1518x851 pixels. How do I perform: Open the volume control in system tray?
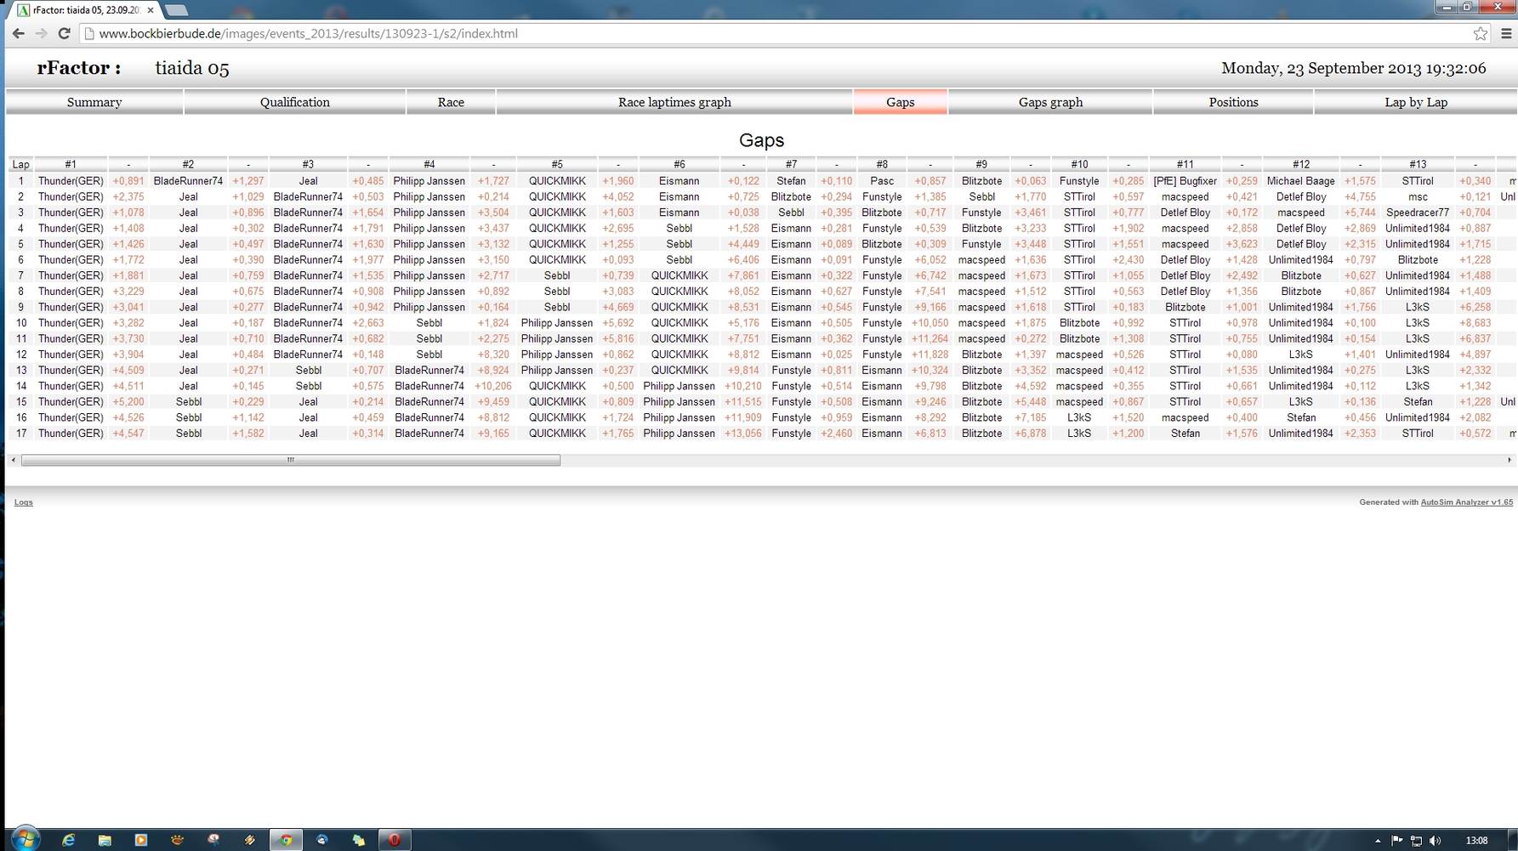[1436, 841]
